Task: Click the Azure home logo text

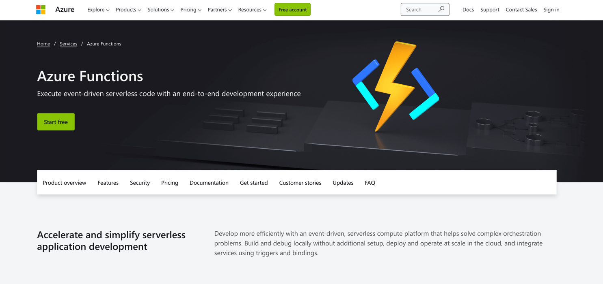Action: (65, 9)
